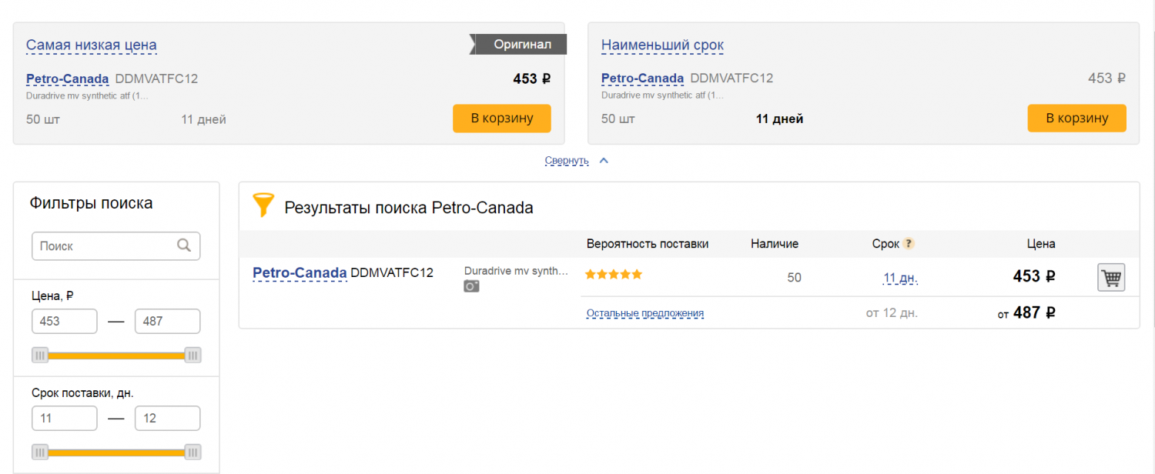Click Petro-Canada brand link in results row
The image size is (1155, 474).
point(300,272)
